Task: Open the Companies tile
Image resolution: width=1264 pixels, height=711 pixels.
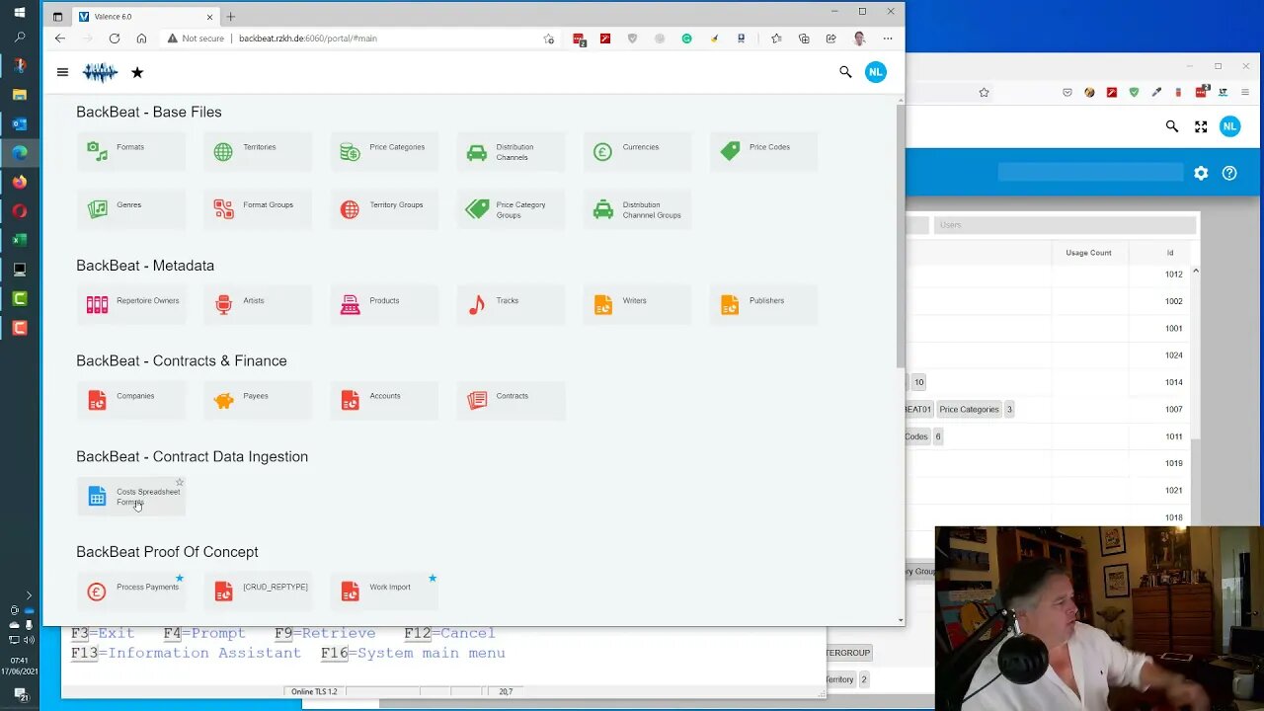Action: point(130,400)
